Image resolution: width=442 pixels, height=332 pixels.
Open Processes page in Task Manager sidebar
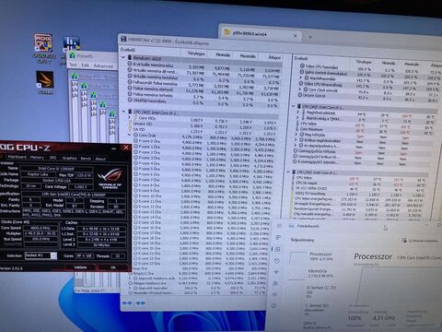pyautogui.click(x=278, y=237)
